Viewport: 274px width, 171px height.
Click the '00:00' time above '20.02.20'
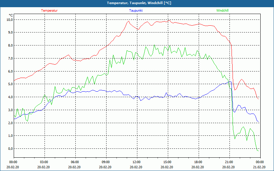pyautogui.click(x=13, y=162)
